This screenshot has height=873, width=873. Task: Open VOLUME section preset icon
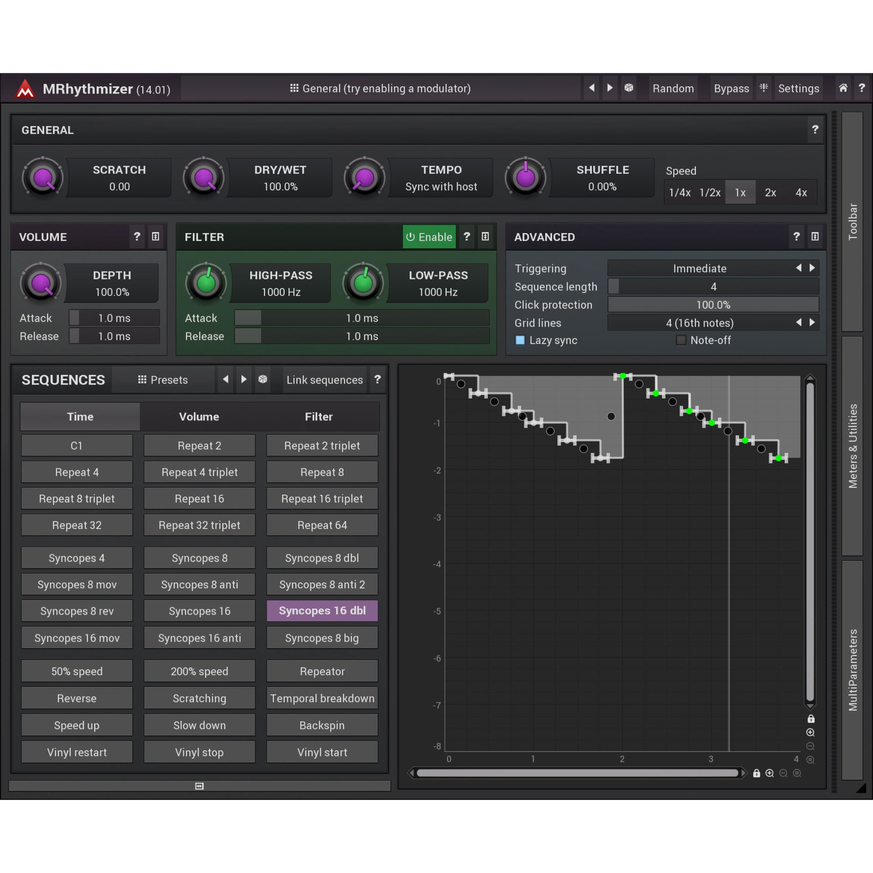click(x=155, y=237)
